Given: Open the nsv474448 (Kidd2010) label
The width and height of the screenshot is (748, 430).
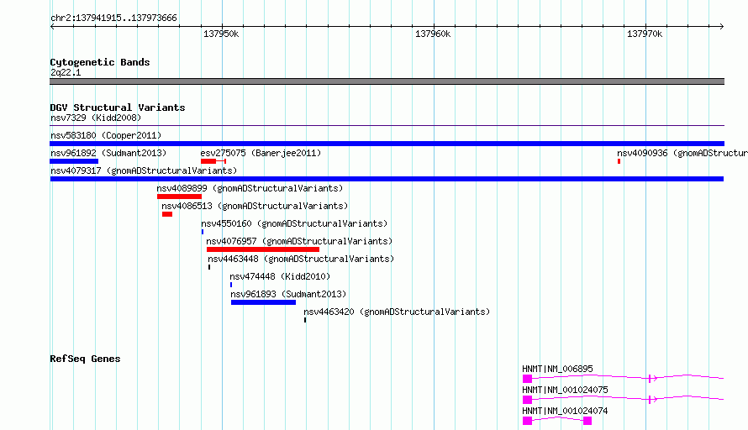Looking at the screenshot, I should 280,276.
